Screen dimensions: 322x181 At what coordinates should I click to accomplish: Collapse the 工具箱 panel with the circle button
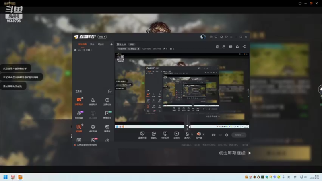[x=110, y=91]
